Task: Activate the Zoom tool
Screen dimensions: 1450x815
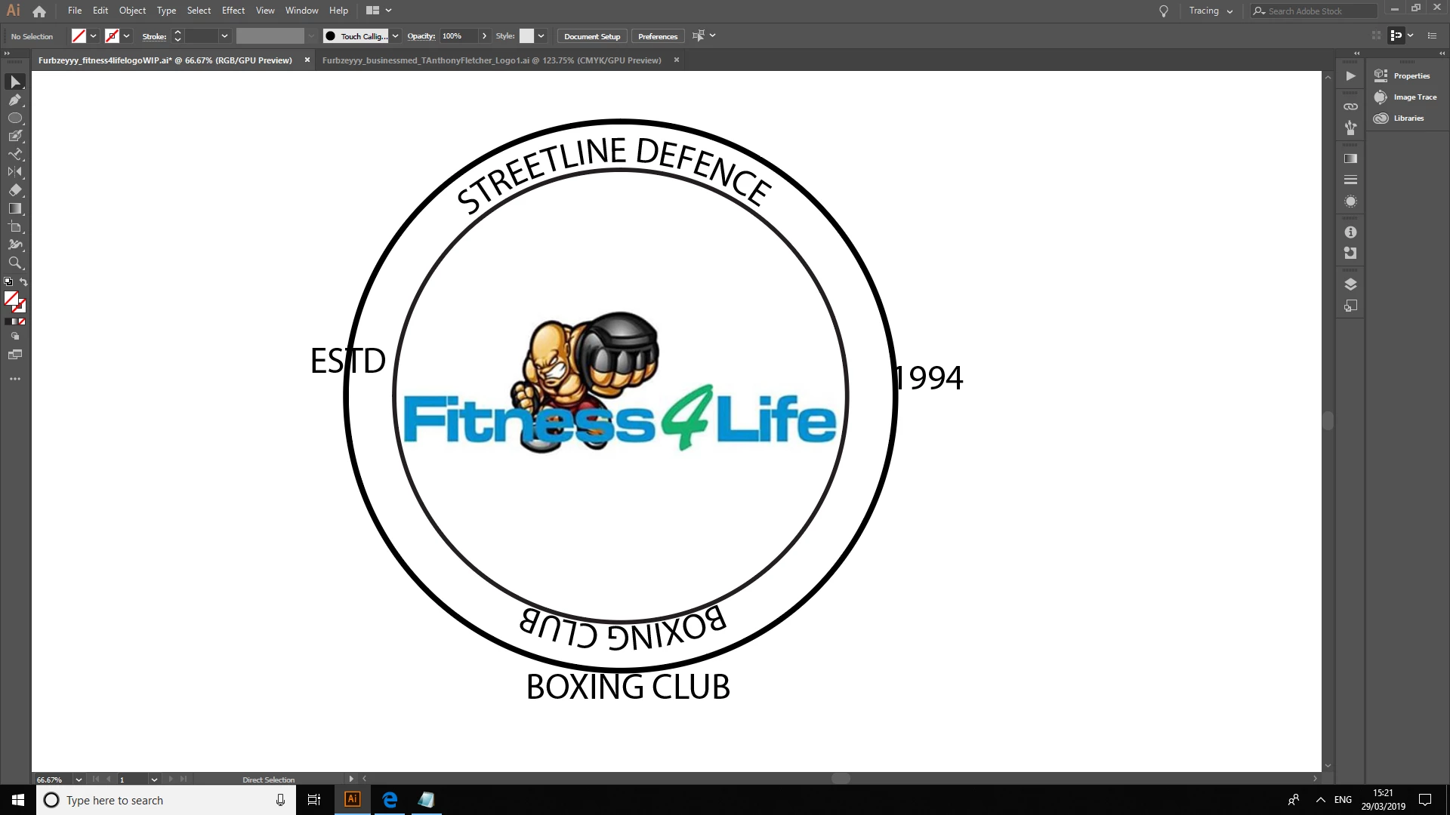Action: pos(15,263)
